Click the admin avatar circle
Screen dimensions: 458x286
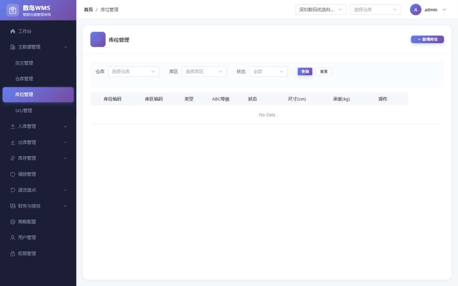point(415,10)
